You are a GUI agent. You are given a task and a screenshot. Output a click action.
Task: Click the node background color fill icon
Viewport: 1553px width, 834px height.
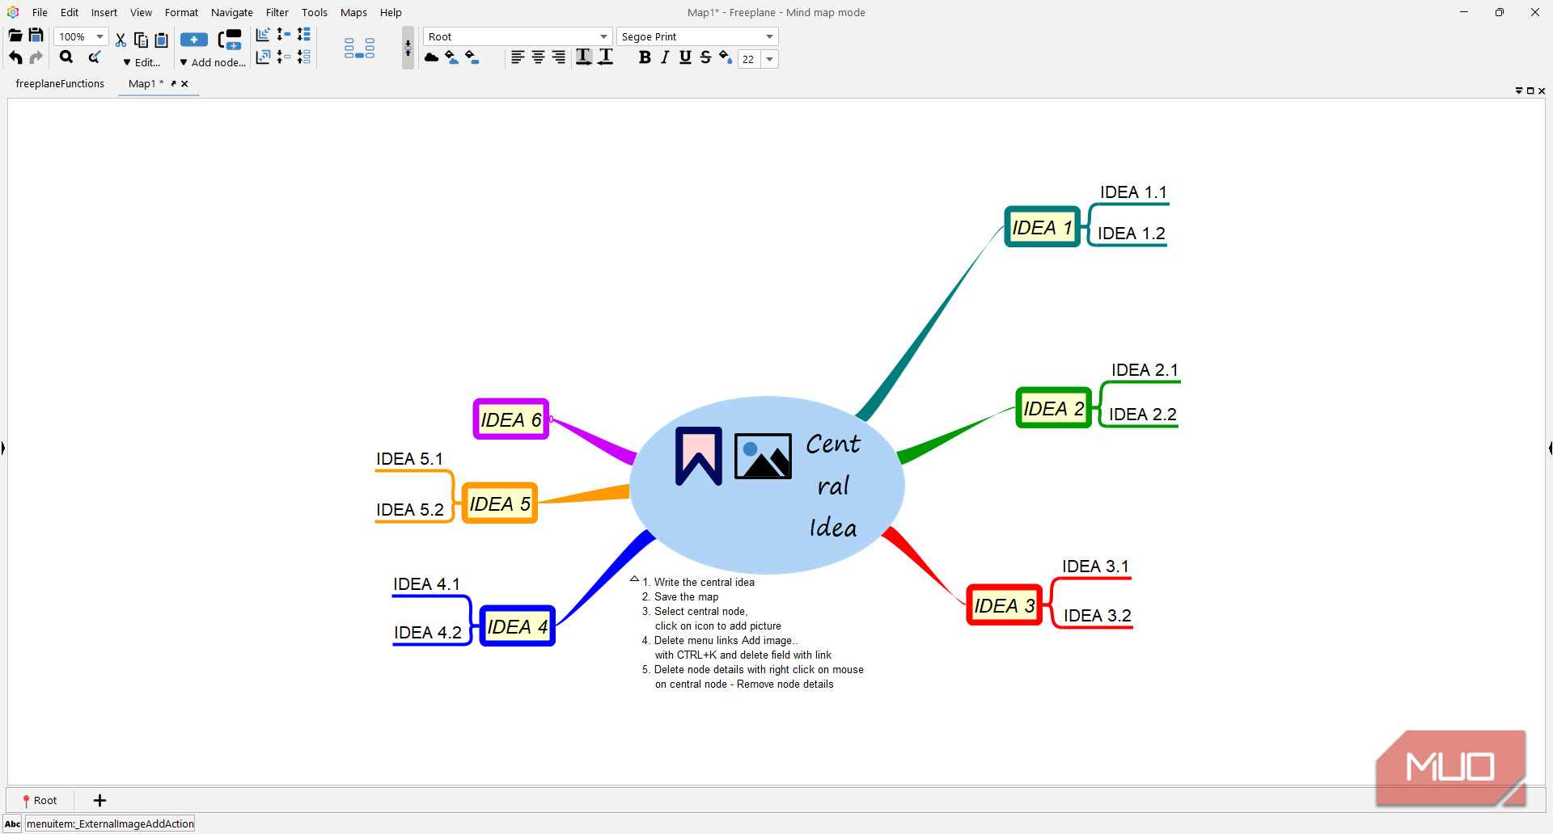pyautogui.click(x=472, y=57)
